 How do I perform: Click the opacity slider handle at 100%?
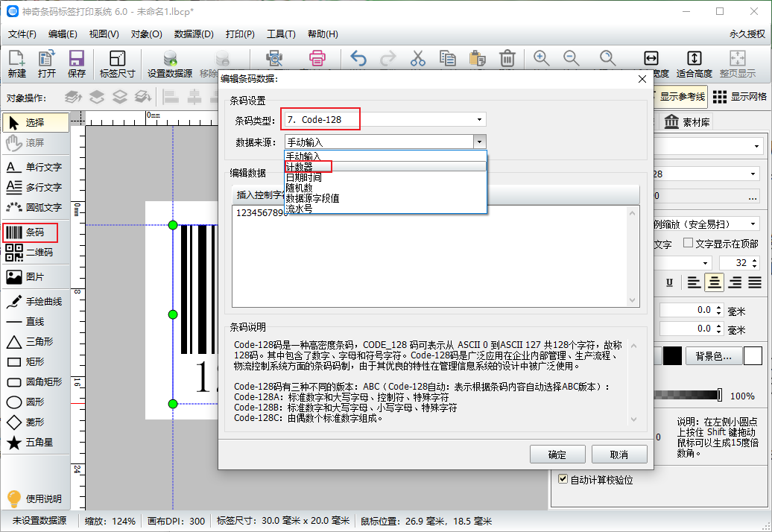click(x=720, y=395)
